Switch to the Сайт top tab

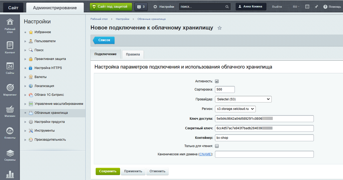pos(13,8)
